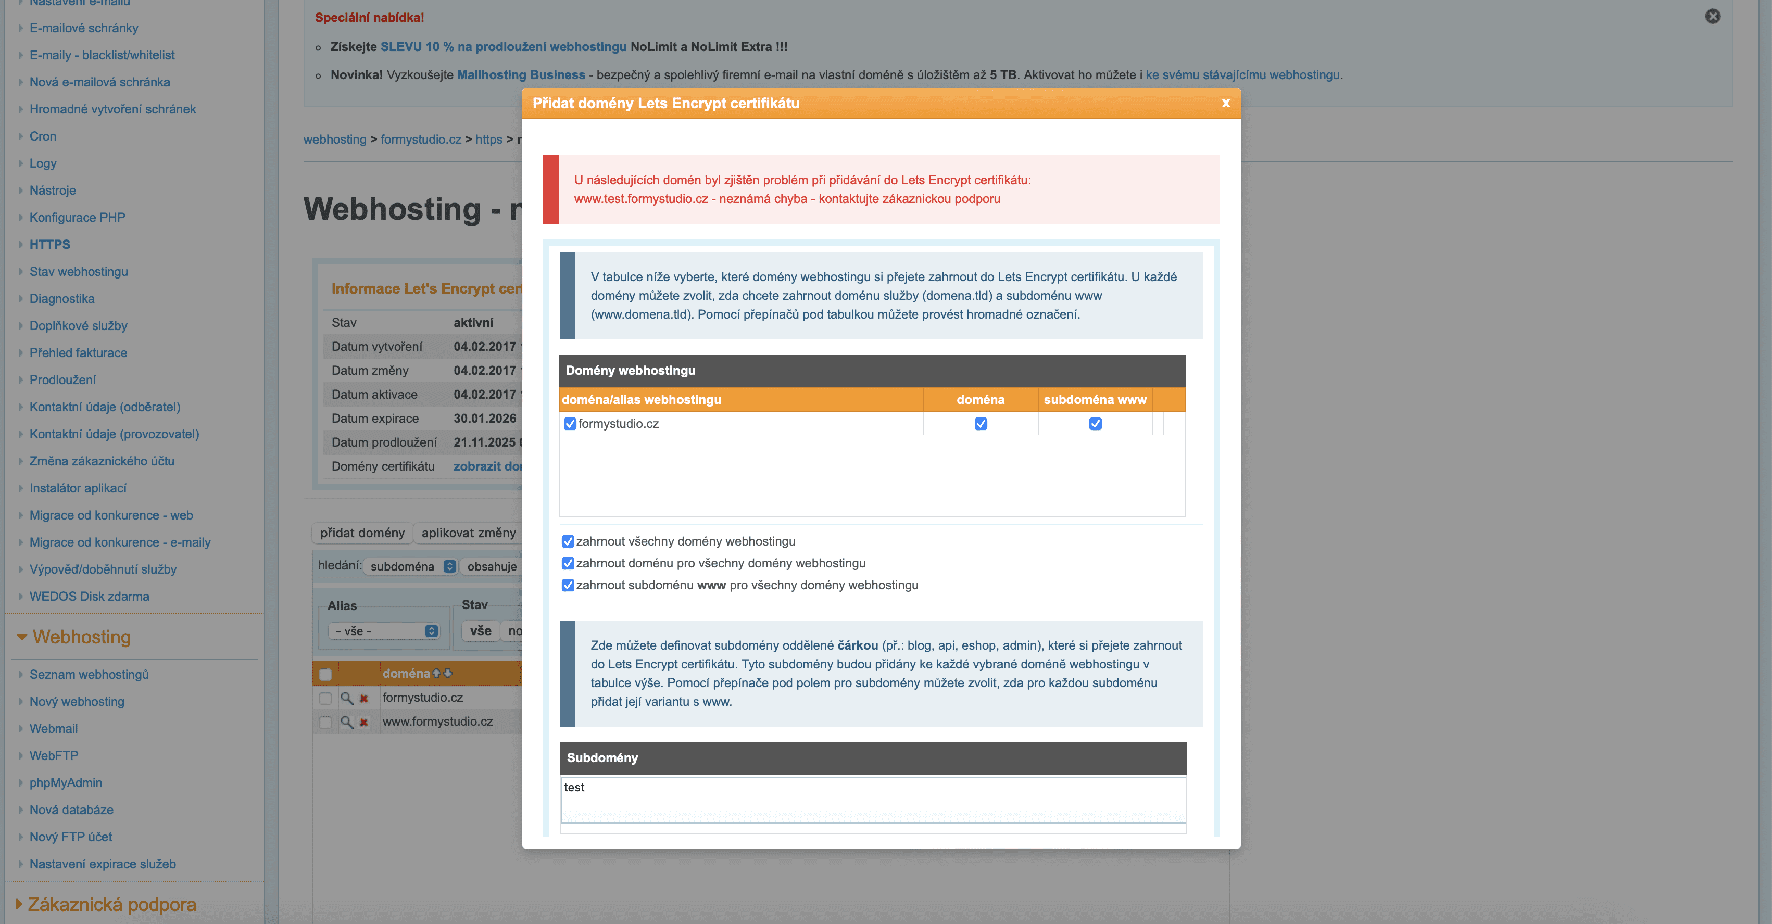The width and height of the screenshot is (1772, 924).
Task: Open Konfigurace PHP sidebar item
Action: 77,217
